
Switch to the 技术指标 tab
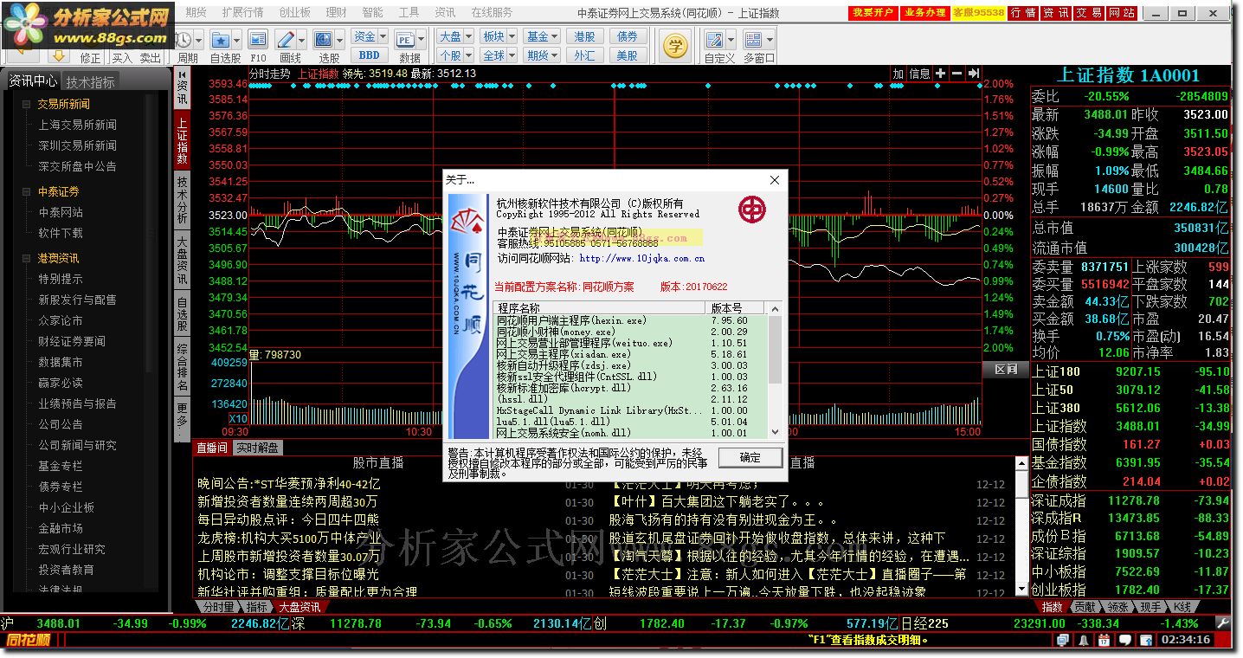(91, 82)
